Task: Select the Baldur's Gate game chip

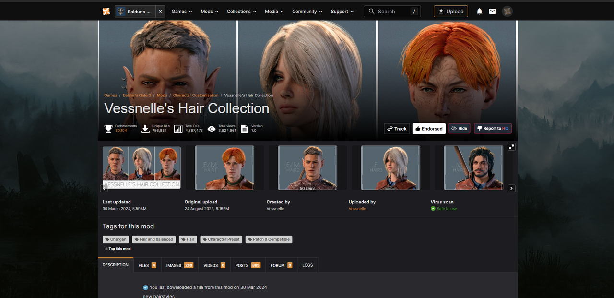Action: coord(135,12)
